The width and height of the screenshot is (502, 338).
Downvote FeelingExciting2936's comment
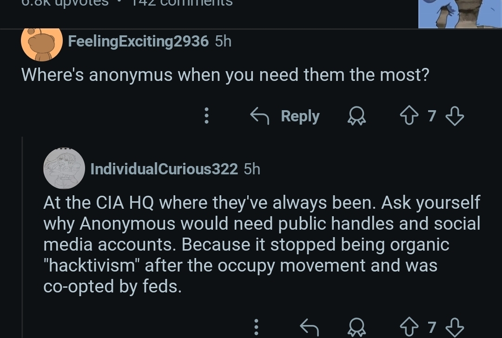[455, 116]
